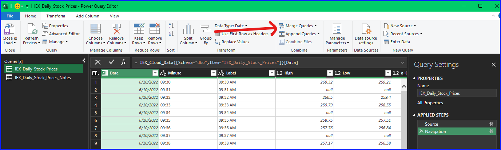Open Minute column filter dropdown
The height and width of the screenshot is (150, 501).
tap(214, 73)
